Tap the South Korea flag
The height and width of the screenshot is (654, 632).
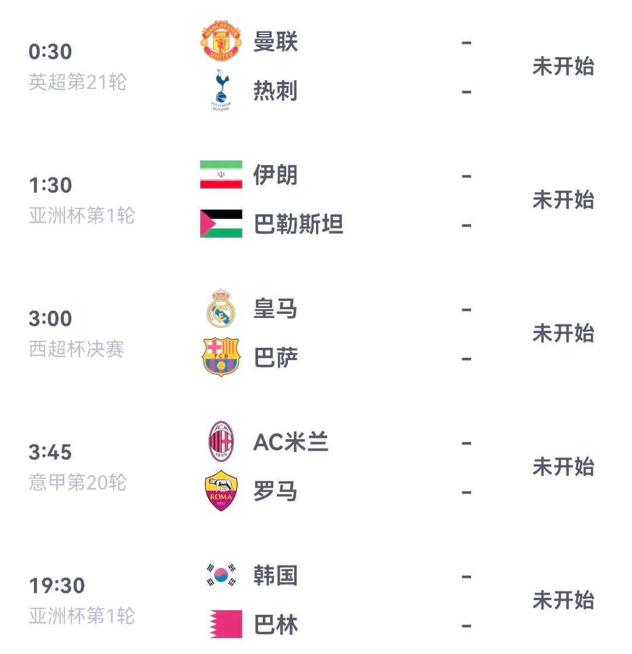click(221, 575)
